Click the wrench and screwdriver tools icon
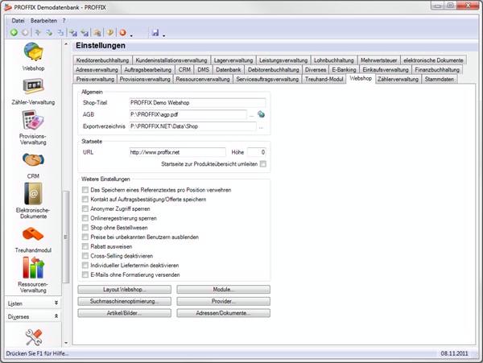483x363 pixels. [x=33, y=337]
